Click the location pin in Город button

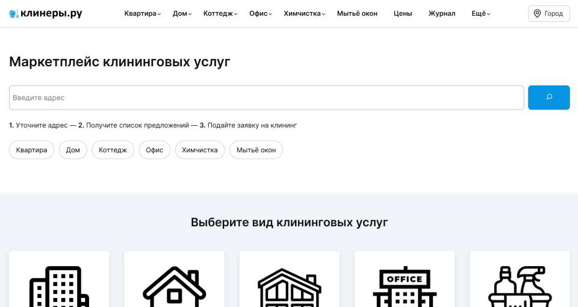(538, 14)
